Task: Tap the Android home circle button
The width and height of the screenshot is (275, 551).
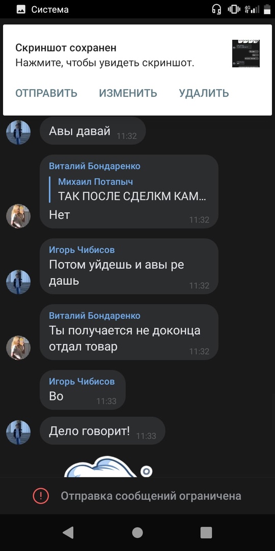Action: point(137,533)
